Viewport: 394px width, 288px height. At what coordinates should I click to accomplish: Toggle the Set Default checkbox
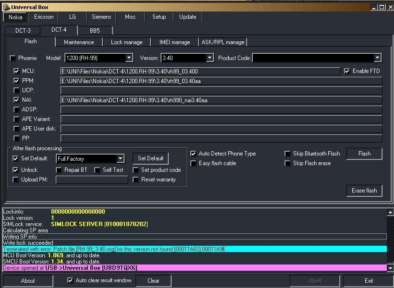(15, 158)
